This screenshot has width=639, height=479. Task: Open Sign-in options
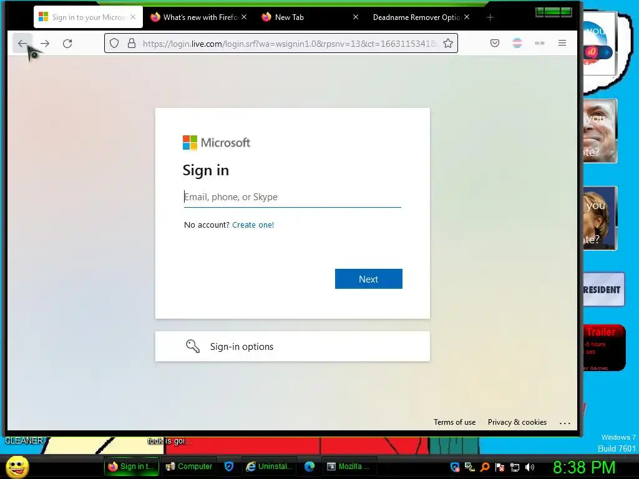292,346
